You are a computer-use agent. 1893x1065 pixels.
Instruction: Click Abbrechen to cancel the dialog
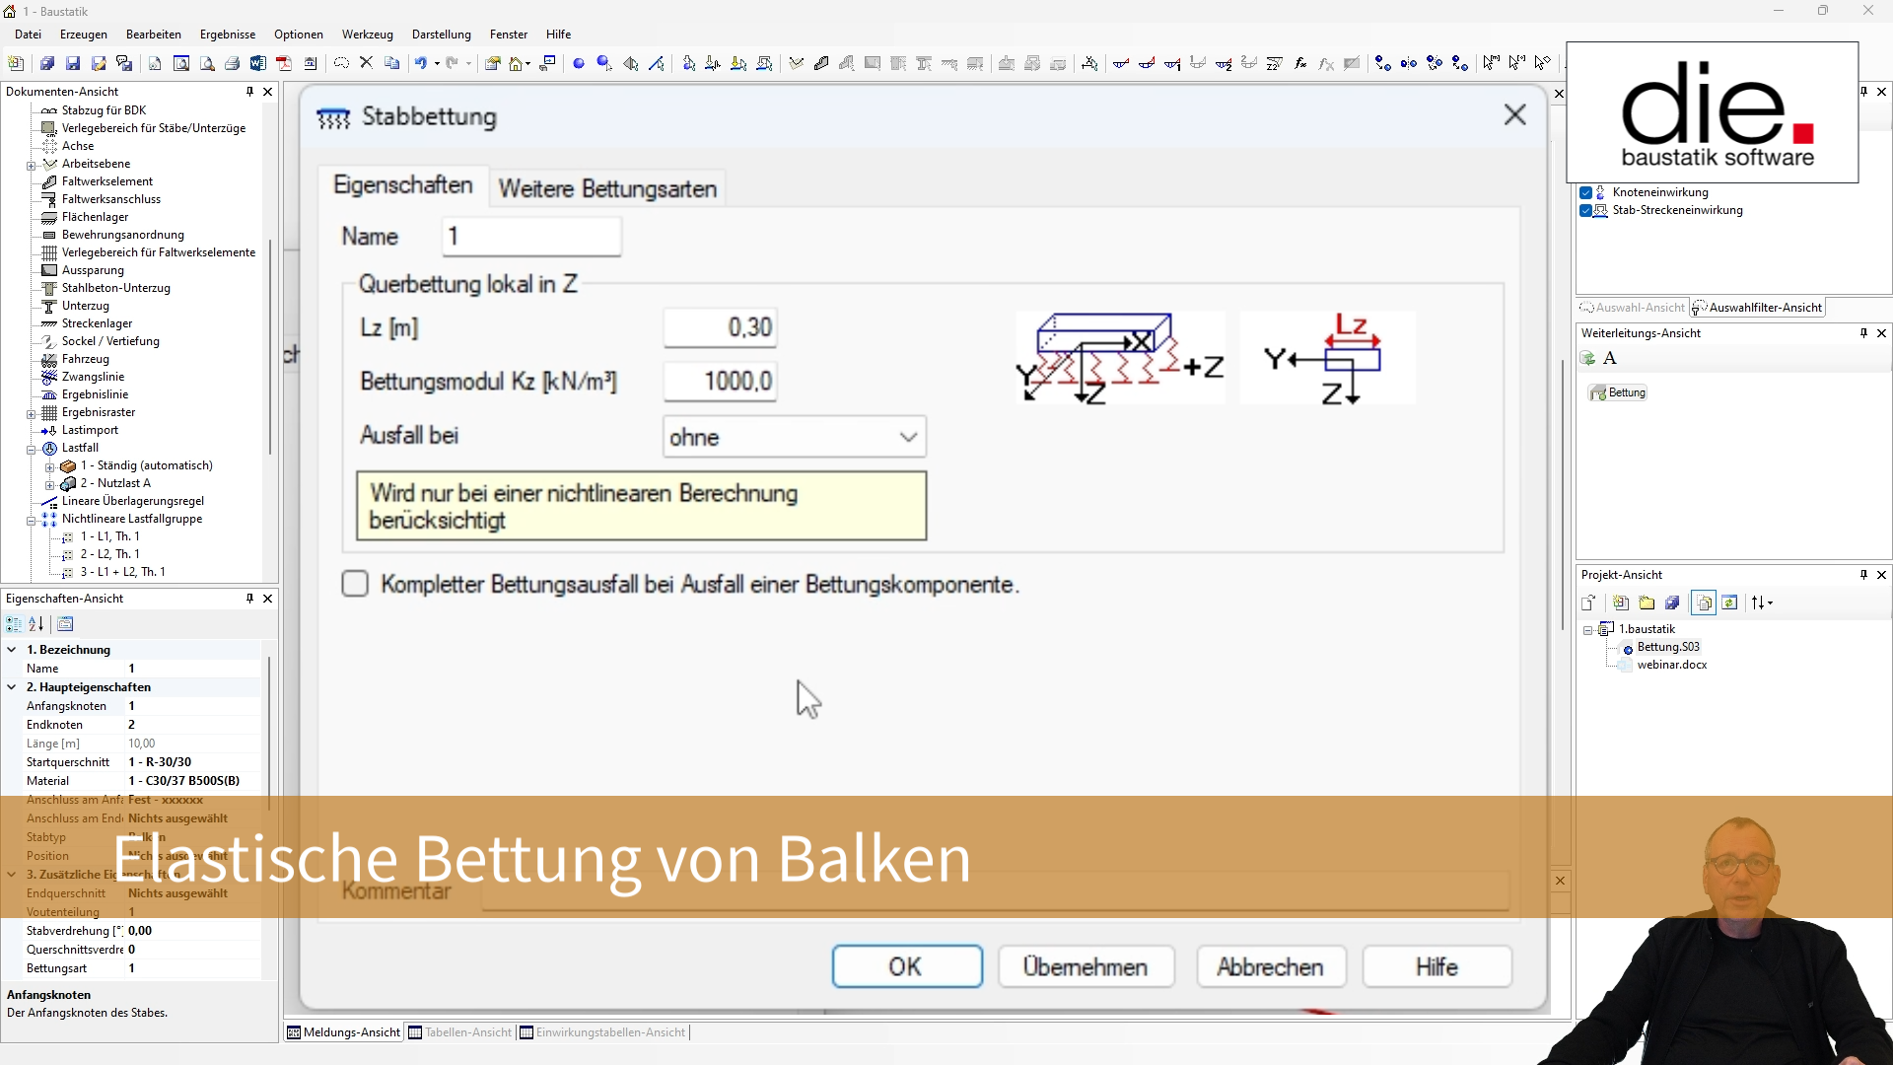point(1272,966)
